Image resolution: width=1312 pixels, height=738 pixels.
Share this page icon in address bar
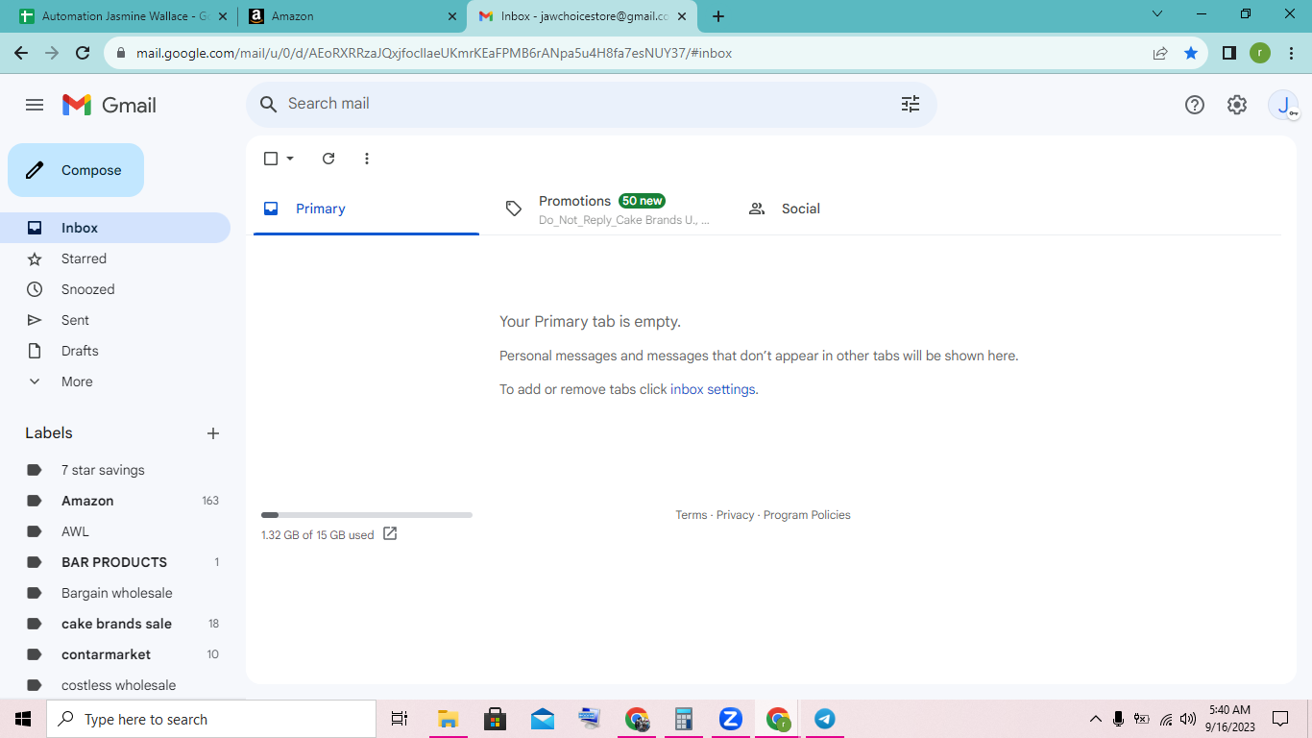[1160, 53]
